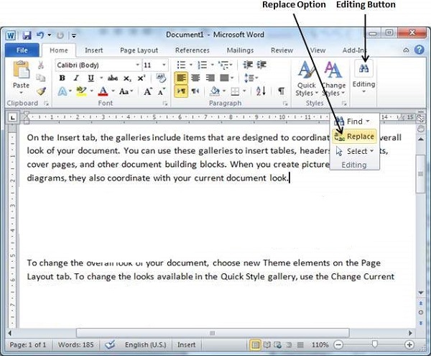Toggle bold formatting
The width and height of the screenshot is (431, 356).
click(x=62, y=78)
